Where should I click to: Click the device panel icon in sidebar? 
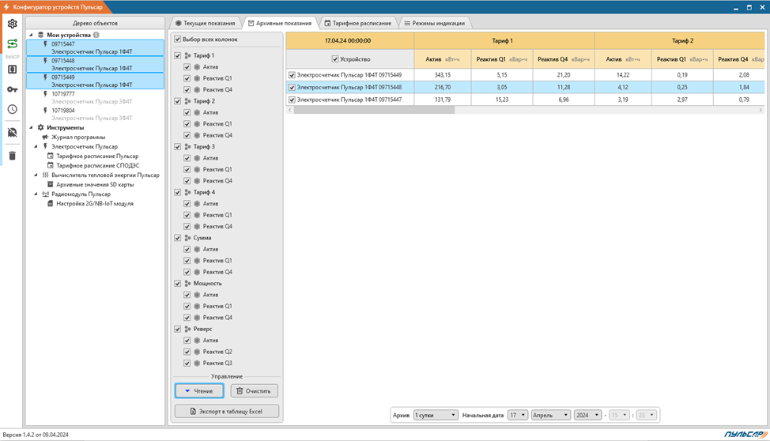coord(13,70)
